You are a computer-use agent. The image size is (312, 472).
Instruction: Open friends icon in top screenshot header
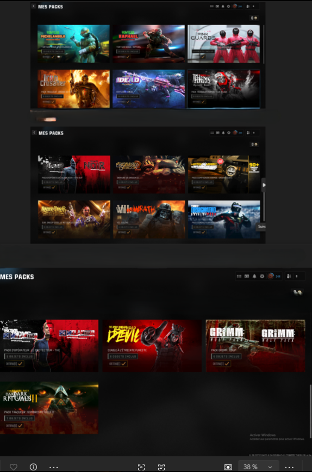248,6
